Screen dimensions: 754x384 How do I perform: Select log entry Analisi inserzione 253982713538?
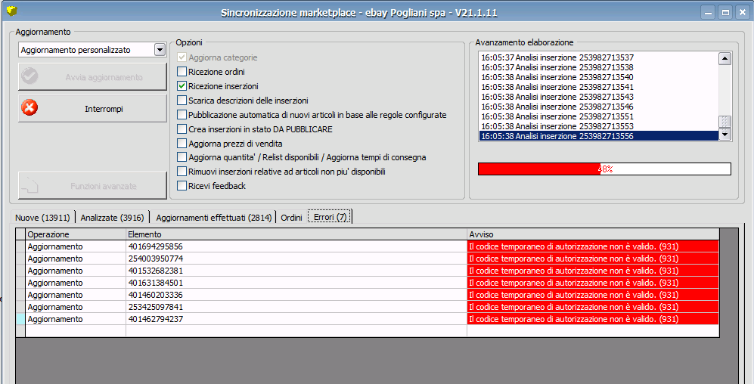click(x=599, y=67)
